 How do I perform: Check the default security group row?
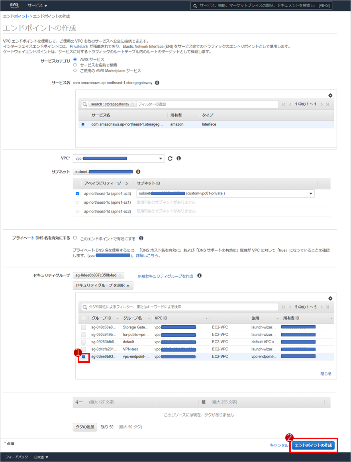click(x=84, y=342)
